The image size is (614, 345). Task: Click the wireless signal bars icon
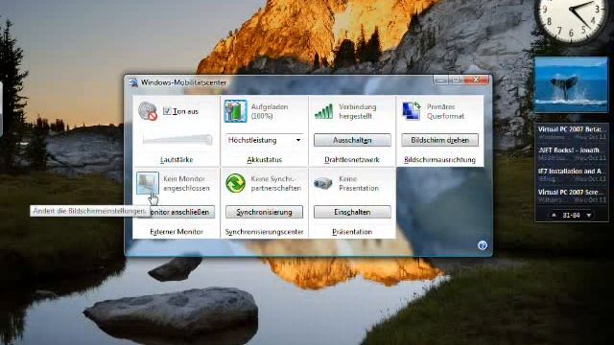tap(323, 111)
